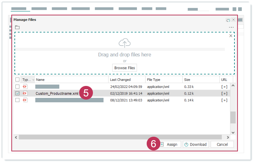Click the Download button
254x163 pixels.
[195, 144]
